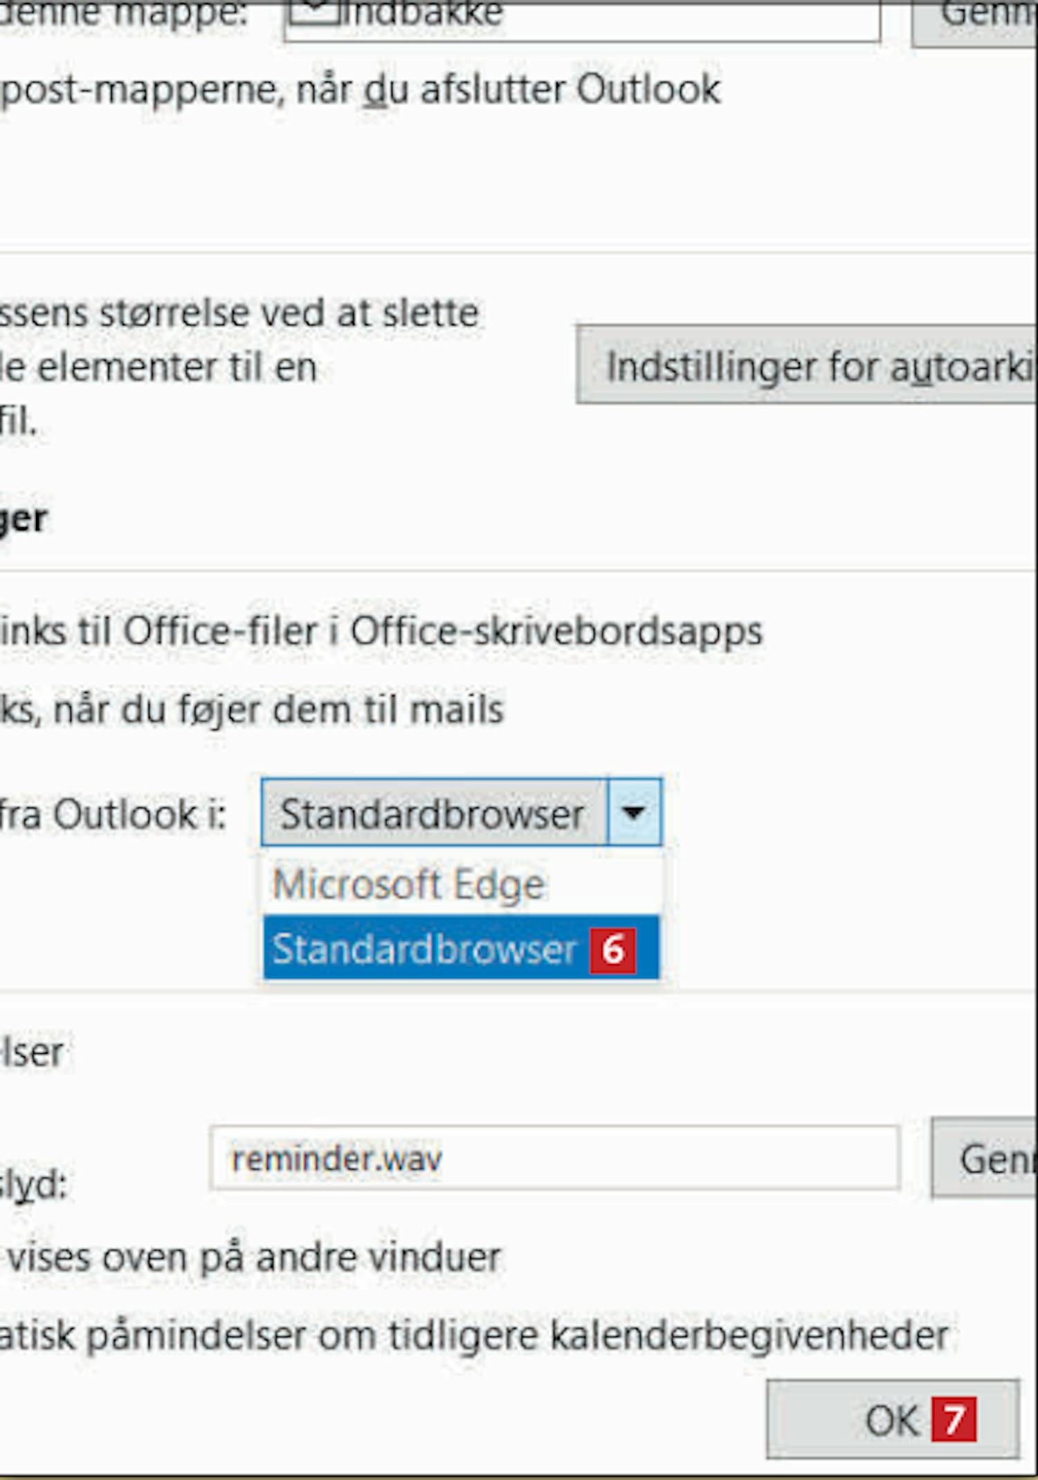Click the red number 6 badge
The image size is (1038, 1480).
point(612,949)
